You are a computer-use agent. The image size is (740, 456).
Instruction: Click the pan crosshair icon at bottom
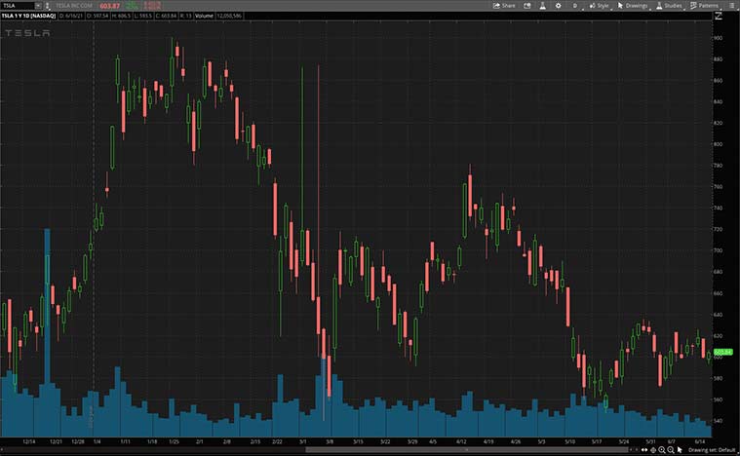(653, 450)
